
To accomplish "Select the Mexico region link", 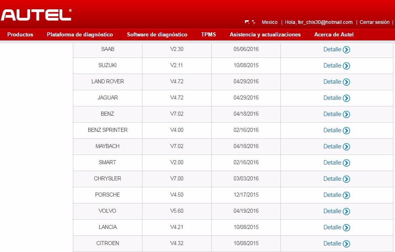I will pyautogui.click(x=270, y=22).
